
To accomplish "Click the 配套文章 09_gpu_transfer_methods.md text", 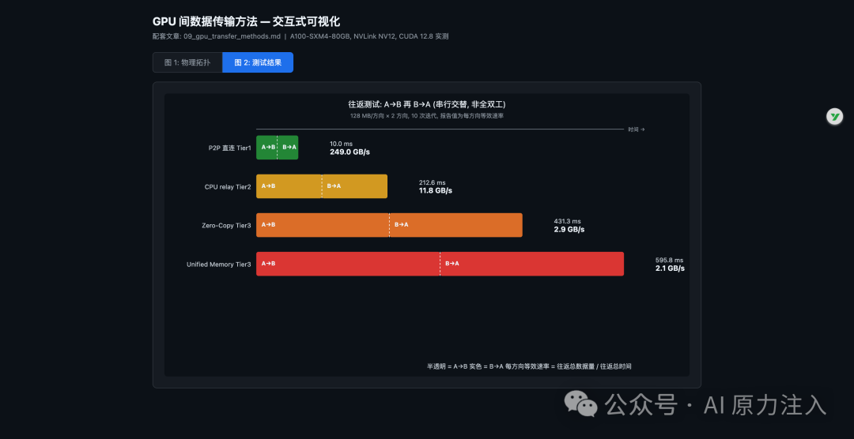I will (217, 36).
